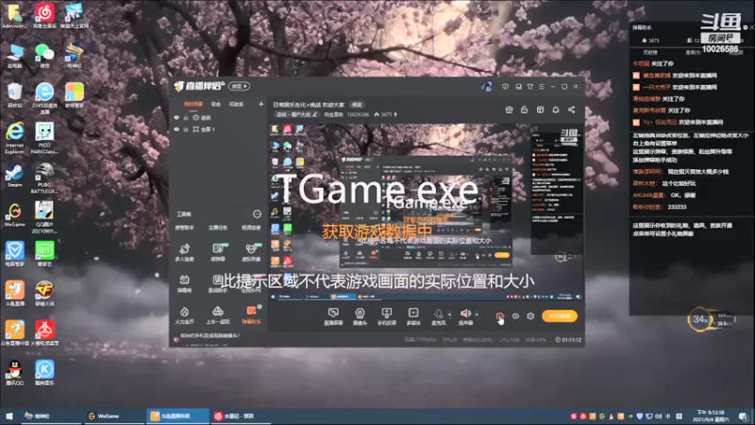The width and height of the screenshot is (755, 425).
Task: Open the Steam desktop shortcut
Action: (14, 176)
